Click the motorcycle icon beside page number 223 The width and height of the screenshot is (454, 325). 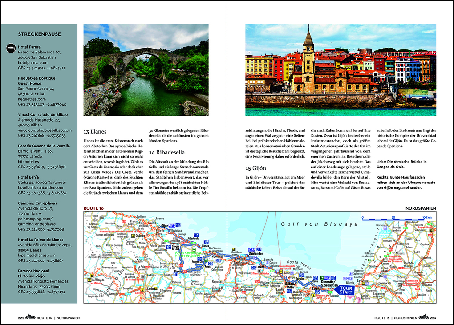coord(423,317)
